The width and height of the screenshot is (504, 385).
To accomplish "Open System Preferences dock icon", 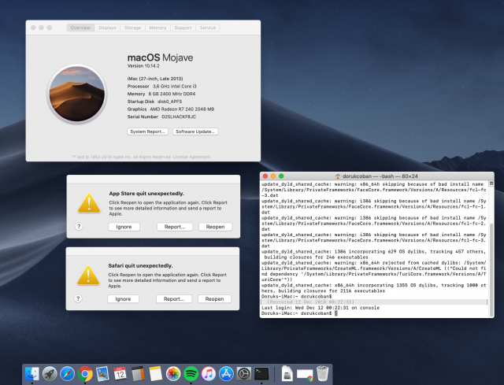I will [x=243, y=373].
